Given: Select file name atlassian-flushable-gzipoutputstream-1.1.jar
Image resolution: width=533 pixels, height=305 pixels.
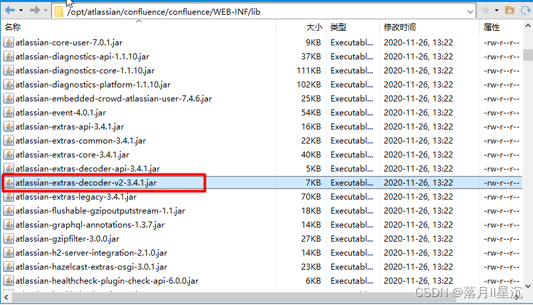Looking at the screenshot, I should click(101, 211).
